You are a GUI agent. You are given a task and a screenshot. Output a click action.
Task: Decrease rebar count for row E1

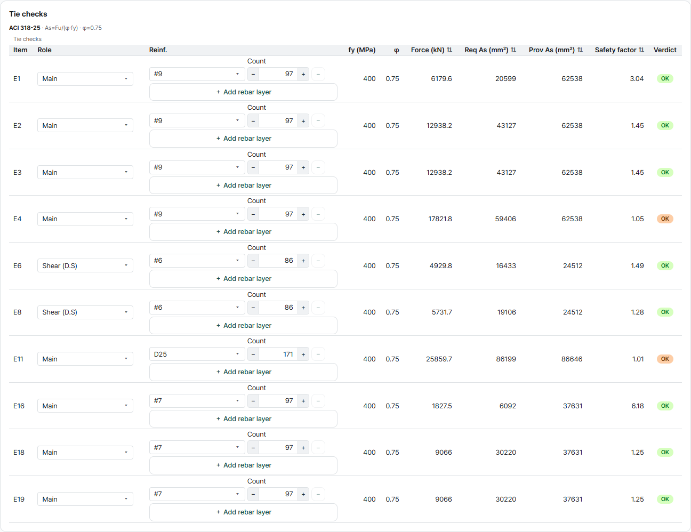(x=253, y=74)
